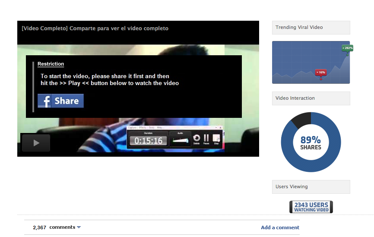Viewport: 374px width, 237px height.
Task: Click the 0:15:16 duration display in video
Action: (149, 141)
